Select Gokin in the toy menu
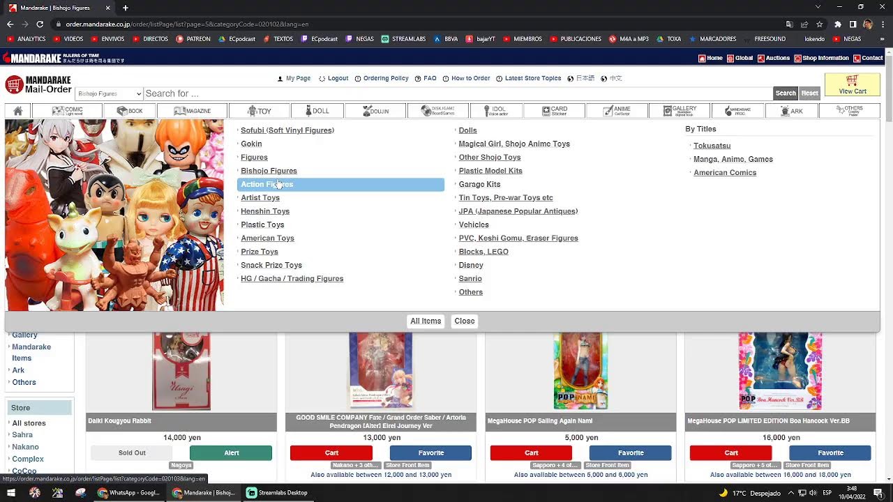Viewport: 893px width, 502px height. click(251, 144)
